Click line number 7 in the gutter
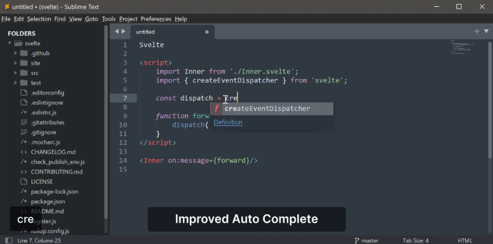This screenshot has height=244, width=493. tap(125, 98)
